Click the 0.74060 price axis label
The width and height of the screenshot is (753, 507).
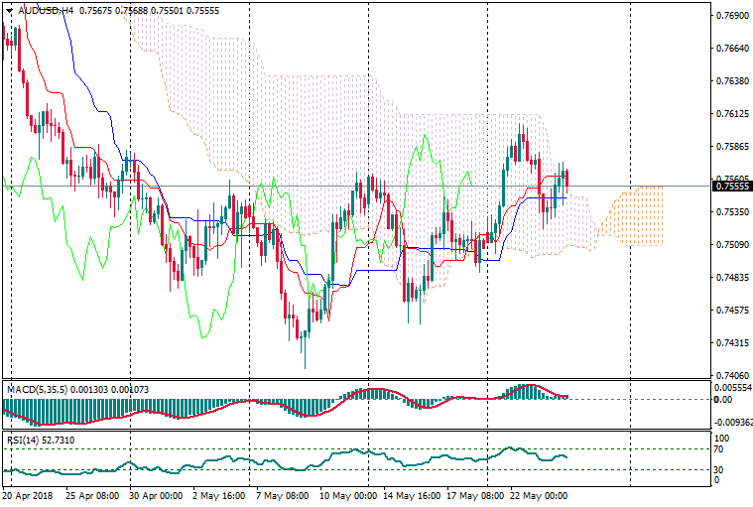[x=730, y=376]
